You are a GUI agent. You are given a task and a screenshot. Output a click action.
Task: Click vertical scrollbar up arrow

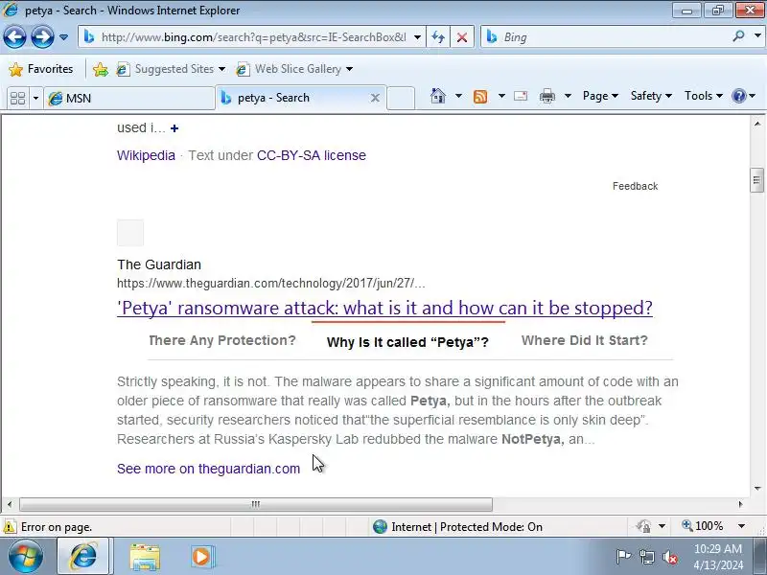click(757, 124)
